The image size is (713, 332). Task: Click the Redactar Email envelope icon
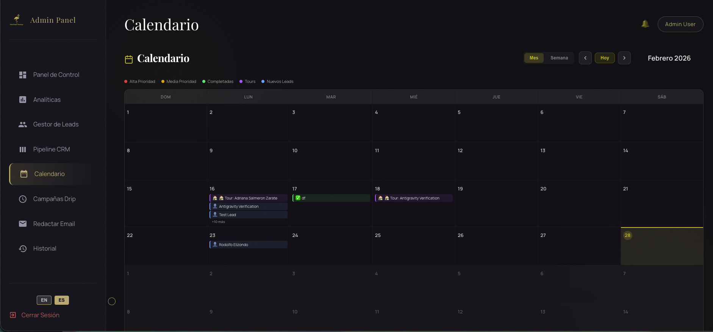23,224
